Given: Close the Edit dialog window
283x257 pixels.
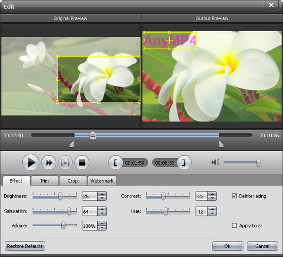Looking at the screenshot, I should pos(271,5).
